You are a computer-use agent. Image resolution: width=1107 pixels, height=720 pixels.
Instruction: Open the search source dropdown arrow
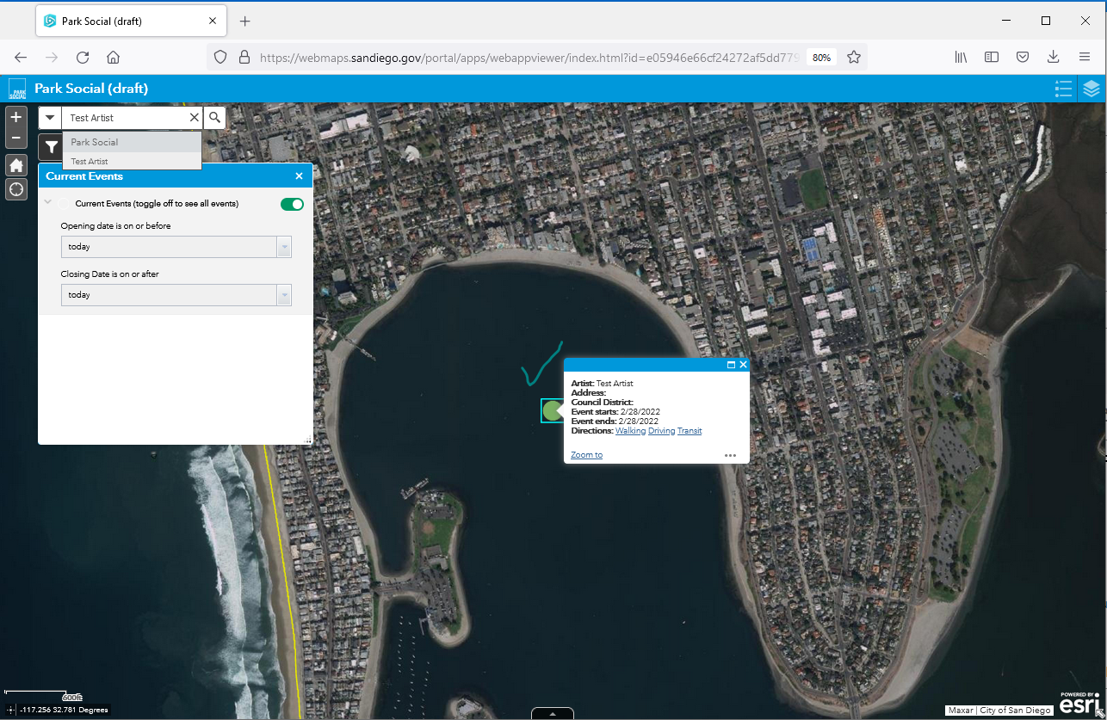pos(50,118)
